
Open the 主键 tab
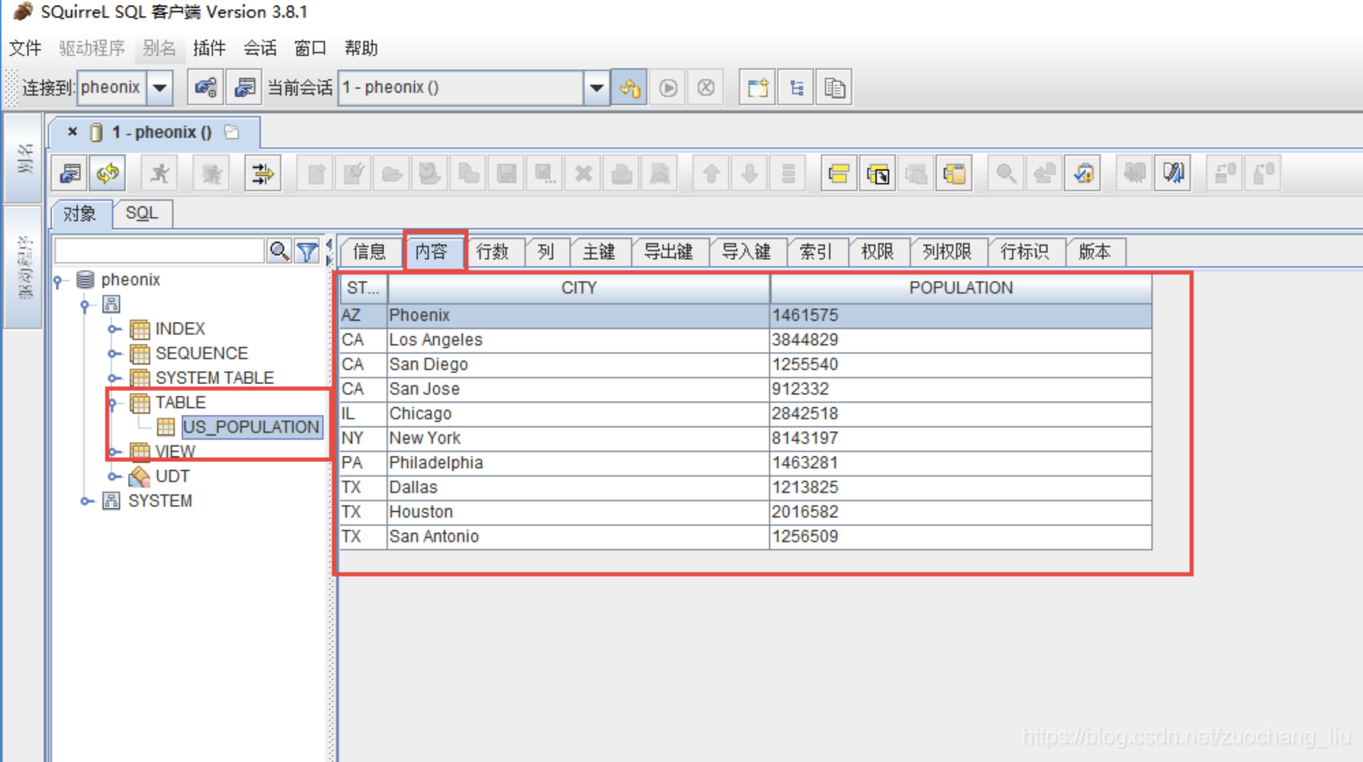point(599,251)
